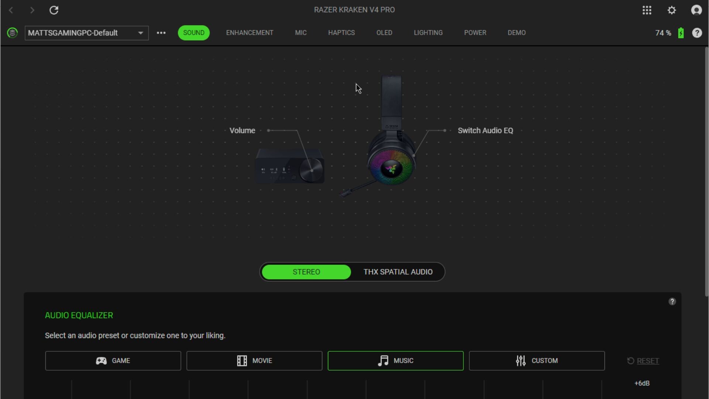
Task: Click the vertical scrollbar
Action: point(706,172)
